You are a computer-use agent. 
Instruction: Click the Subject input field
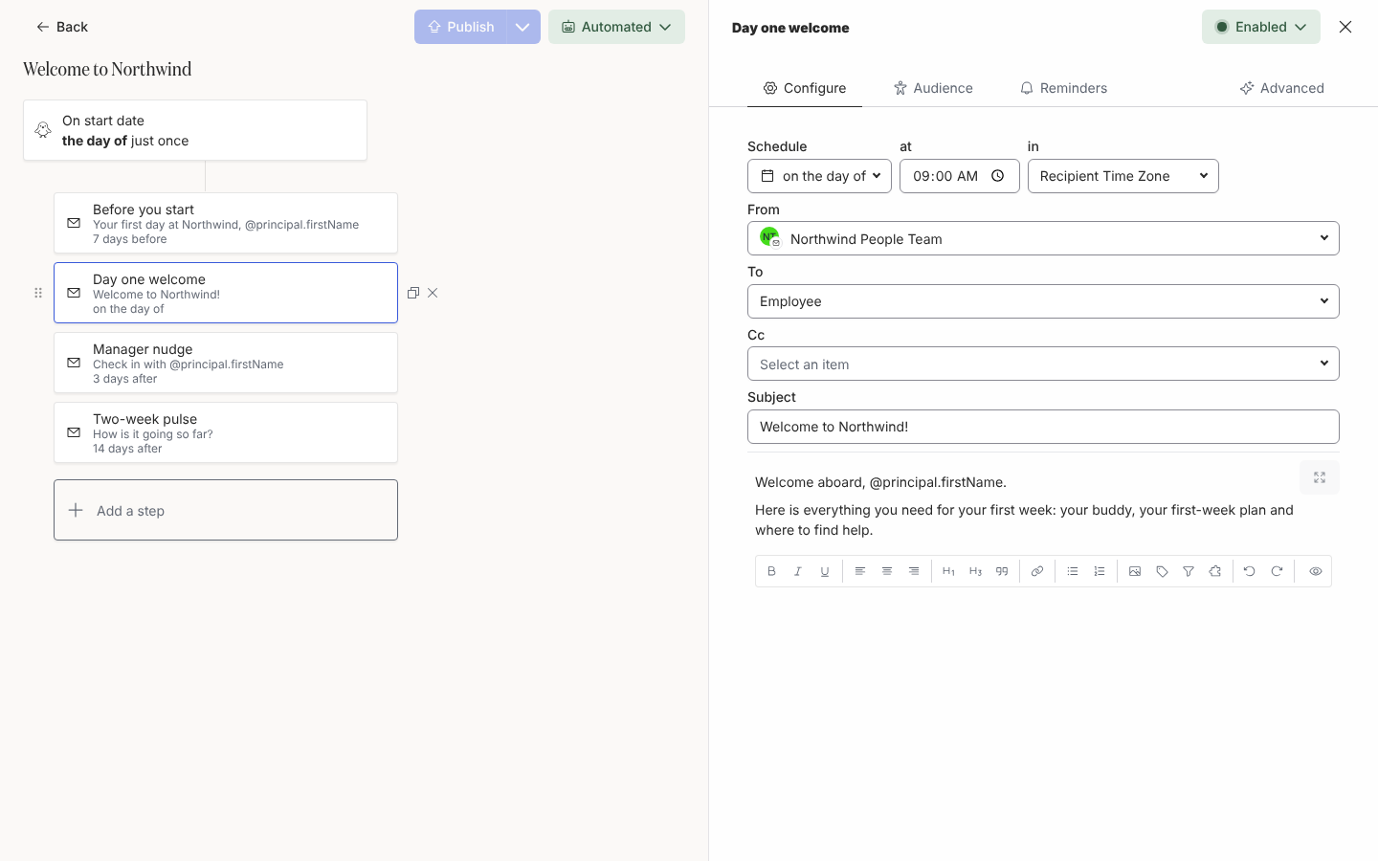pyautogui.click(x=1043, y=427)
